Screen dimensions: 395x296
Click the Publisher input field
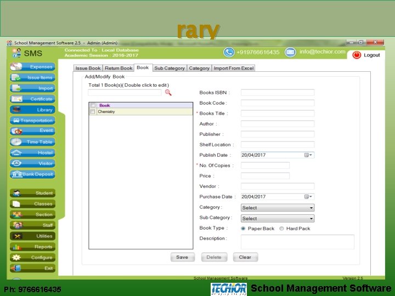click(x=278, y=134)
